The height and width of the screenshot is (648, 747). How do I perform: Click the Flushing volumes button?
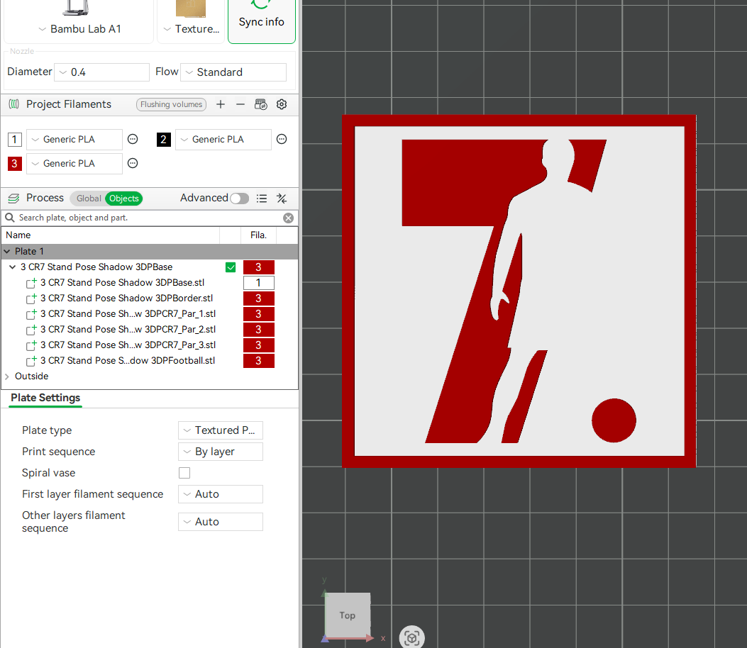[x=171, y=104]
